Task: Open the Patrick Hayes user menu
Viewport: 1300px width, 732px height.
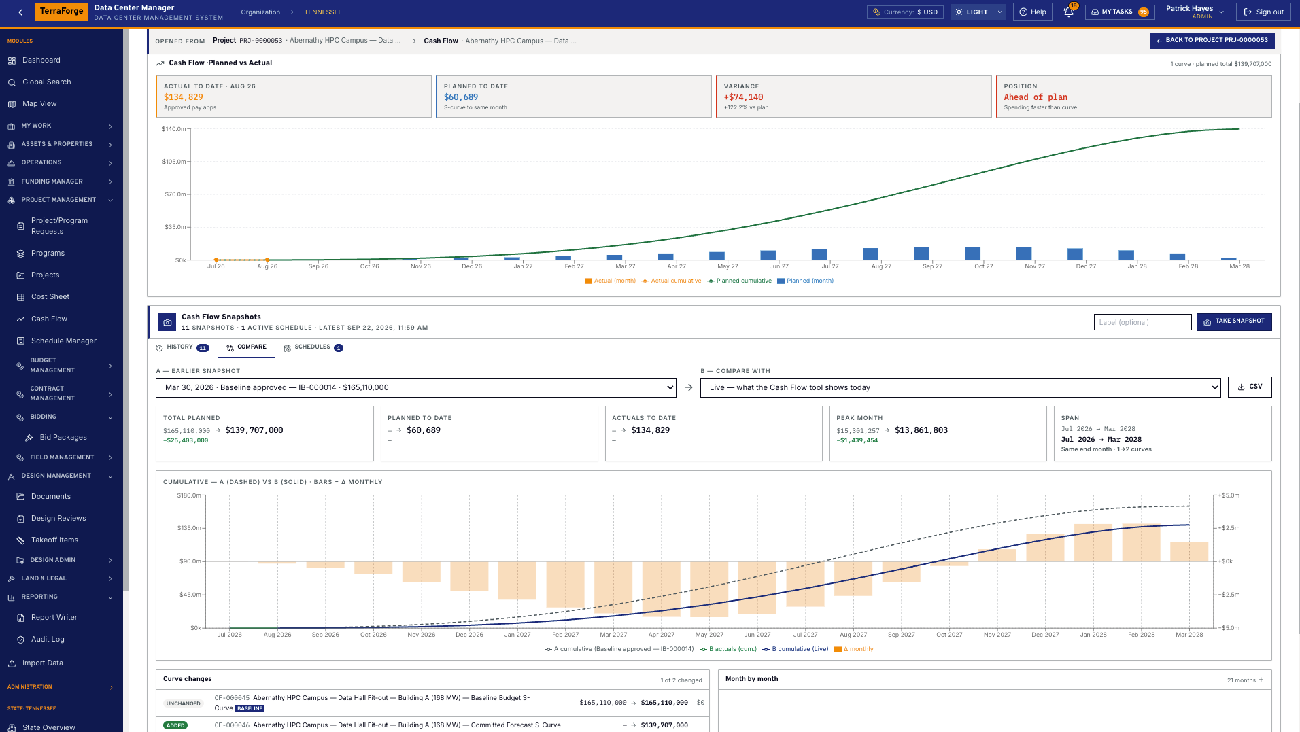Action: tap(1195, 12)
